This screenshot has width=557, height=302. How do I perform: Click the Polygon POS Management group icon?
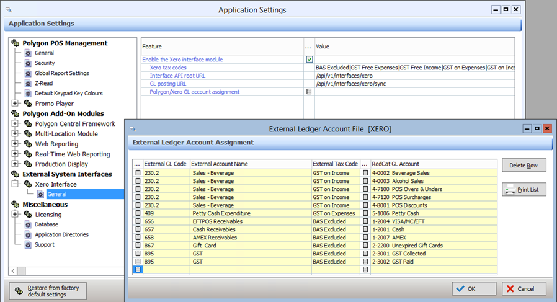pyautogui.click(x=16, y=43)
